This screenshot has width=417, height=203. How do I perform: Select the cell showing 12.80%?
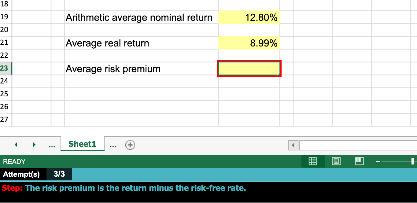pyautogui.click(x=249, y=17)
